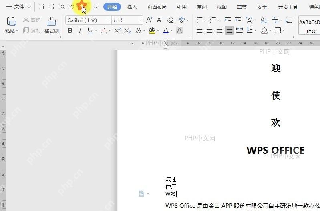Decrease paragraph indent
This screenshot has width=320, height=211.
click(228, 20)
